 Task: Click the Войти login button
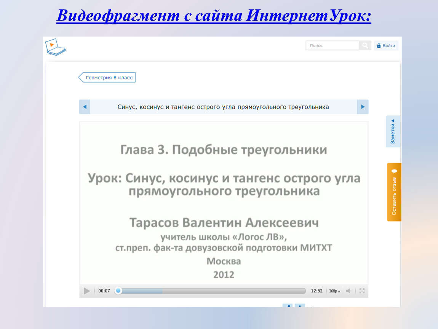[x=386, y=46]
